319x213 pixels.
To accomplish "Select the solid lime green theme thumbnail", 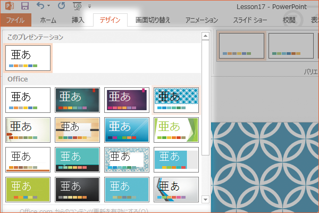I will [x=28, y=190].
